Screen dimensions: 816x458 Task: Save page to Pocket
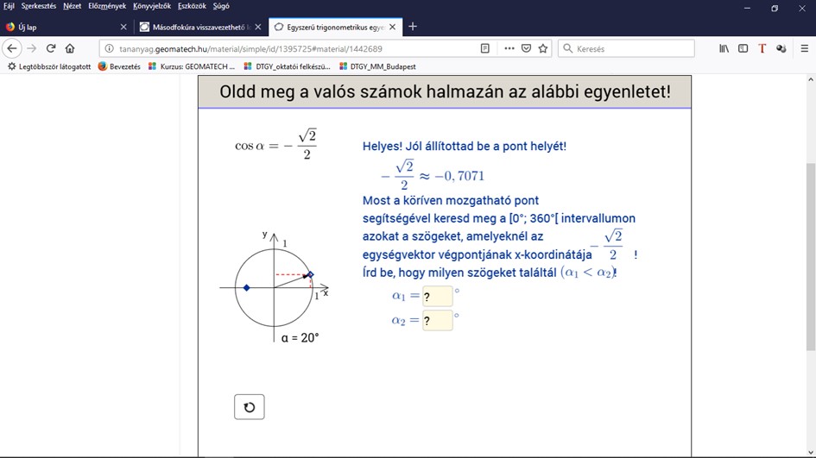click(x=526, y=48)
